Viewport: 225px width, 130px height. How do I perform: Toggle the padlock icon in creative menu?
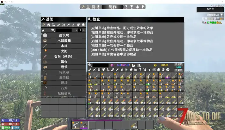point(133,65)
